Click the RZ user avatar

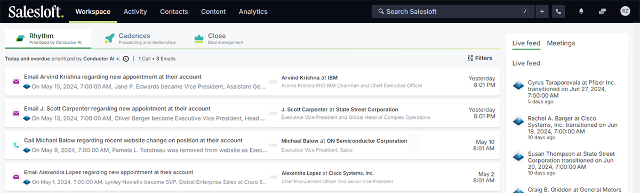click(625, 11)
